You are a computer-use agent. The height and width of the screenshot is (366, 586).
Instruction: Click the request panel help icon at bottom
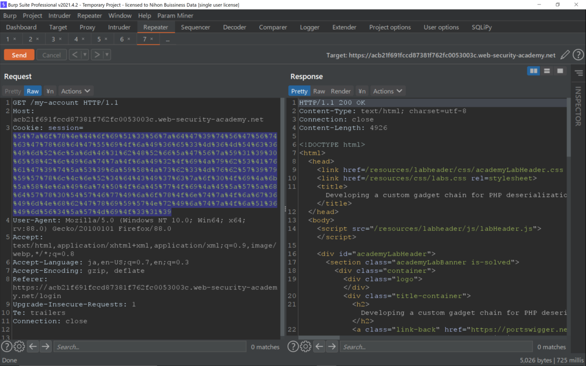(x=7, y=346)
